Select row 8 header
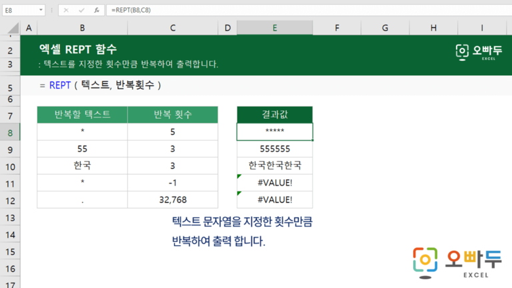The width and height of the screenshot is (512, 288). coord(10,133)
